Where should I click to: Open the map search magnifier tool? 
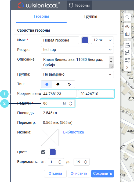(x=127, y=17)
